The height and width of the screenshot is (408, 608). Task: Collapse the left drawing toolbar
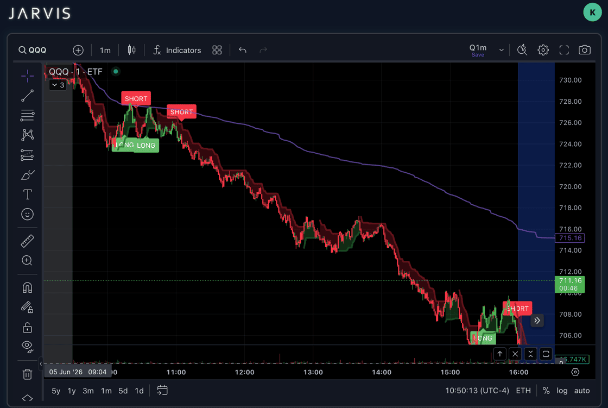click(41, 364)
